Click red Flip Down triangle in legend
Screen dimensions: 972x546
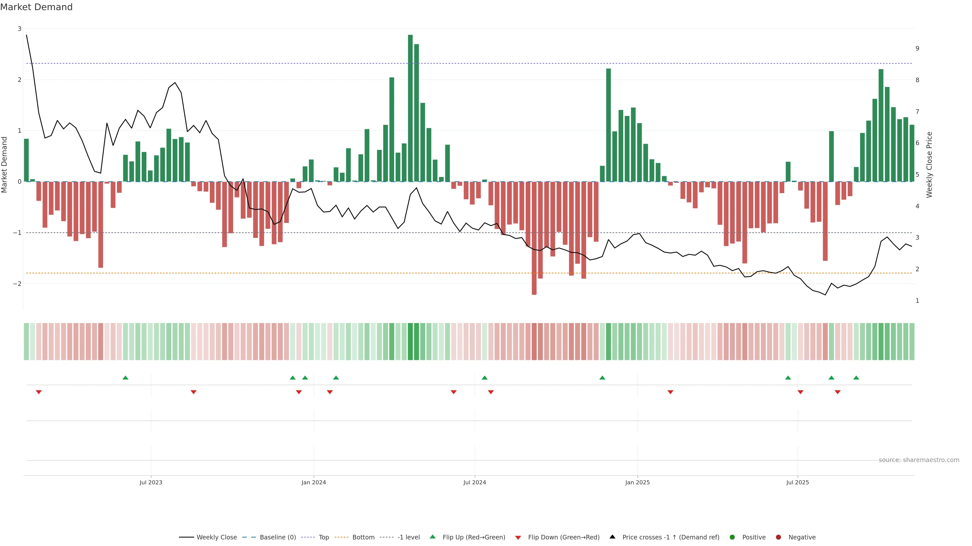pos(518,537)
